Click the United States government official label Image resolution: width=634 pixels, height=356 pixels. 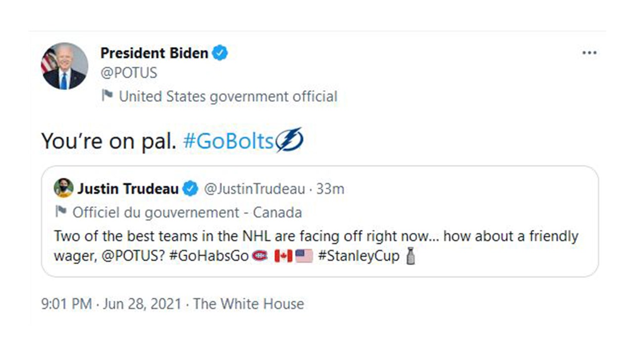[x=228, y=96]
